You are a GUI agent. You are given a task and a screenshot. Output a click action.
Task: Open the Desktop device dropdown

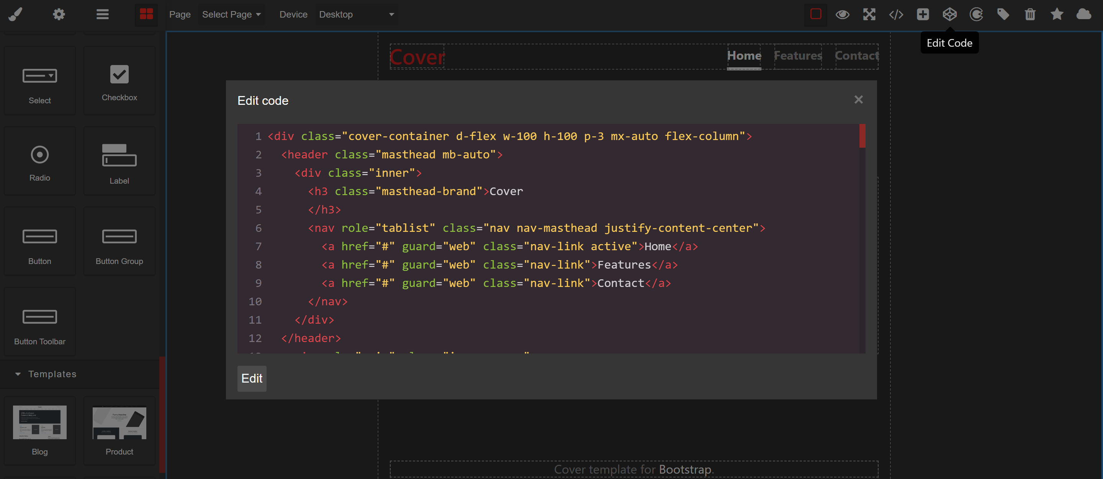(356, 15)
